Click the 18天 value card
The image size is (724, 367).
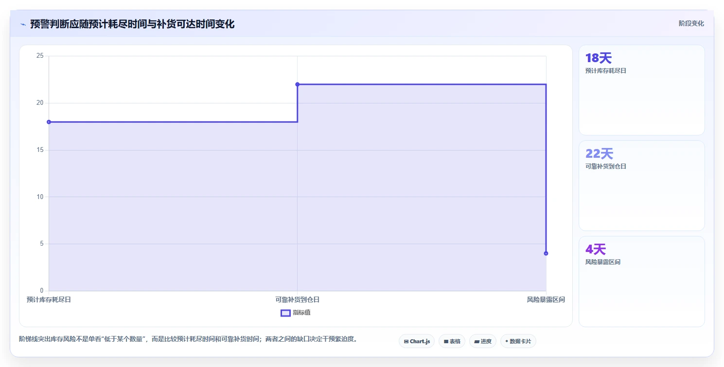coord(641,90)
